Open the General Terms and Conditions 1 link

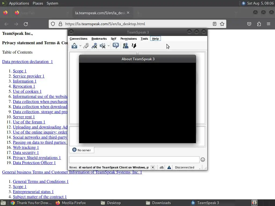41,182
